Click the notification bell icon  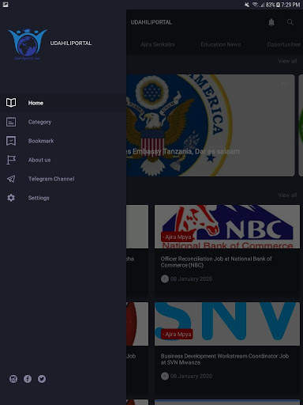coord(271,22)
